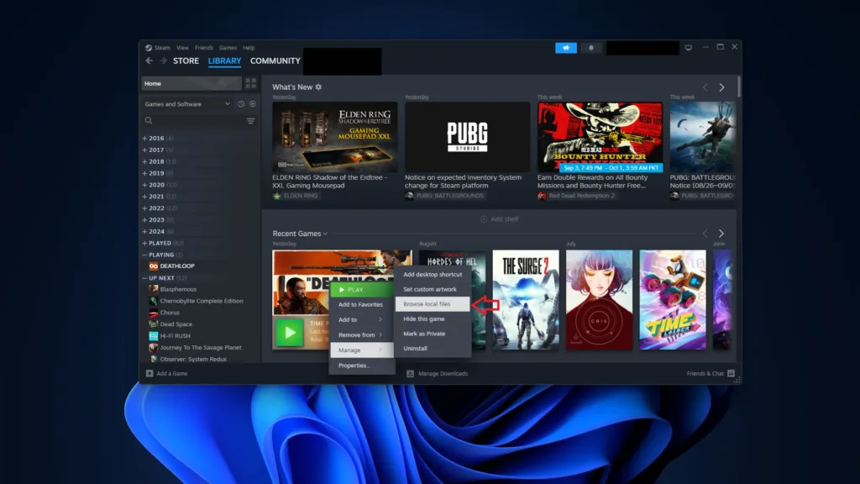Image resolution: width=860 pixels, height=484 pixels.
Task: Expand the 2022 collection
Action: [x=144, y=208]
